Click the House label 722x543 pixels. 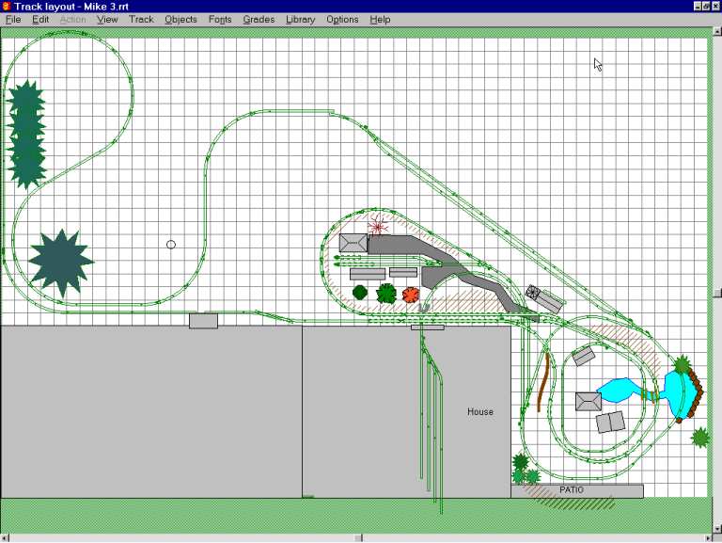[480, 411]
